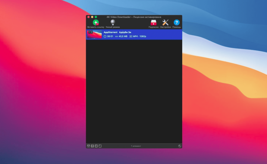Click the green fullscreen window button
The height and width of the screenshot is (164, 267).
click(x=96, y=17)
